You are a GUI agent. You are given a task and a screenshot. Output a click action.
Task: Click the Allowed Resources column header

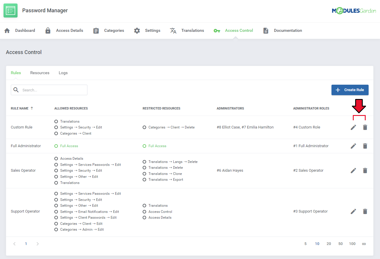point(71,108)
